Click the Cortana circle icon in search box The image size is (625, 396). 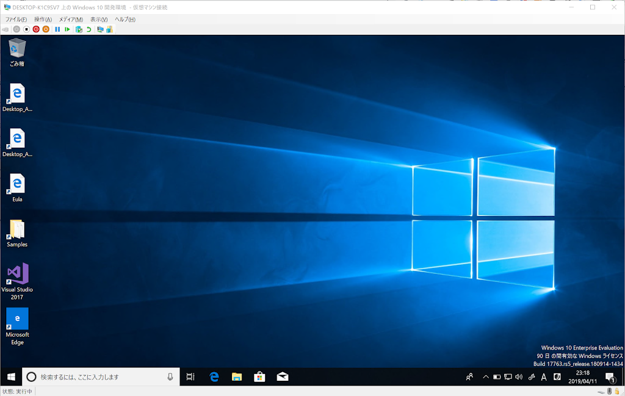[x=31, y=377]
